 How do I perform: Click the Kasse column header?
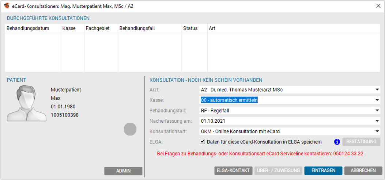(x=73, y=28)
